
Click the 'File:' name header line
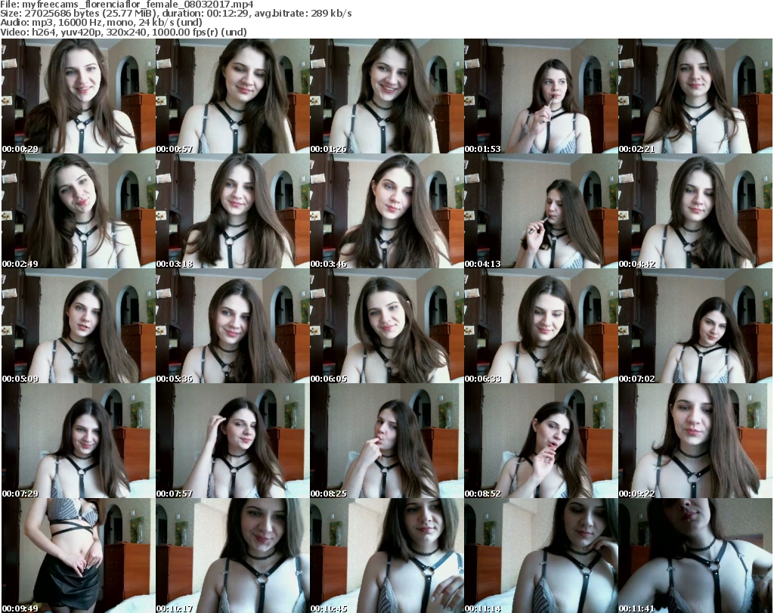pos(127,5)
